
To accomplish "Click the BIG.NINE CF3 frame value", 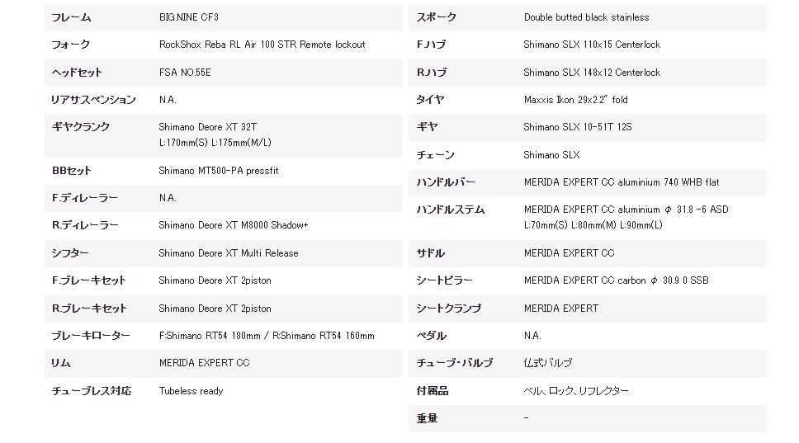I will coord(188,17).
